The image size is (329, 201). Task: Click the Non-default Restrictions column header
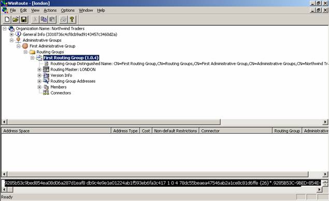click(x=176, y=131)
